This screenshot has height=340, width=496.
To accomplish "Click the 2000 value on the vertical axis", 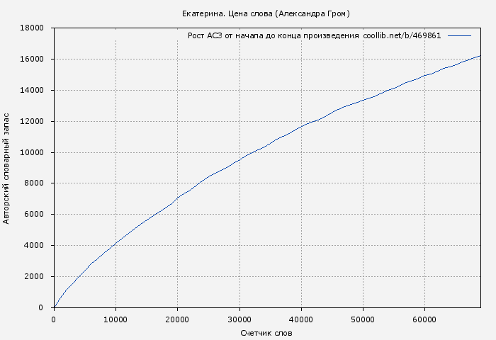I will (x=35, y=277).
